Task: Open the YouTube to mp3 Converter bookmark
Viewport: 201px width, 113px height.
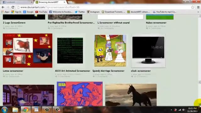Action: (165, 12)
